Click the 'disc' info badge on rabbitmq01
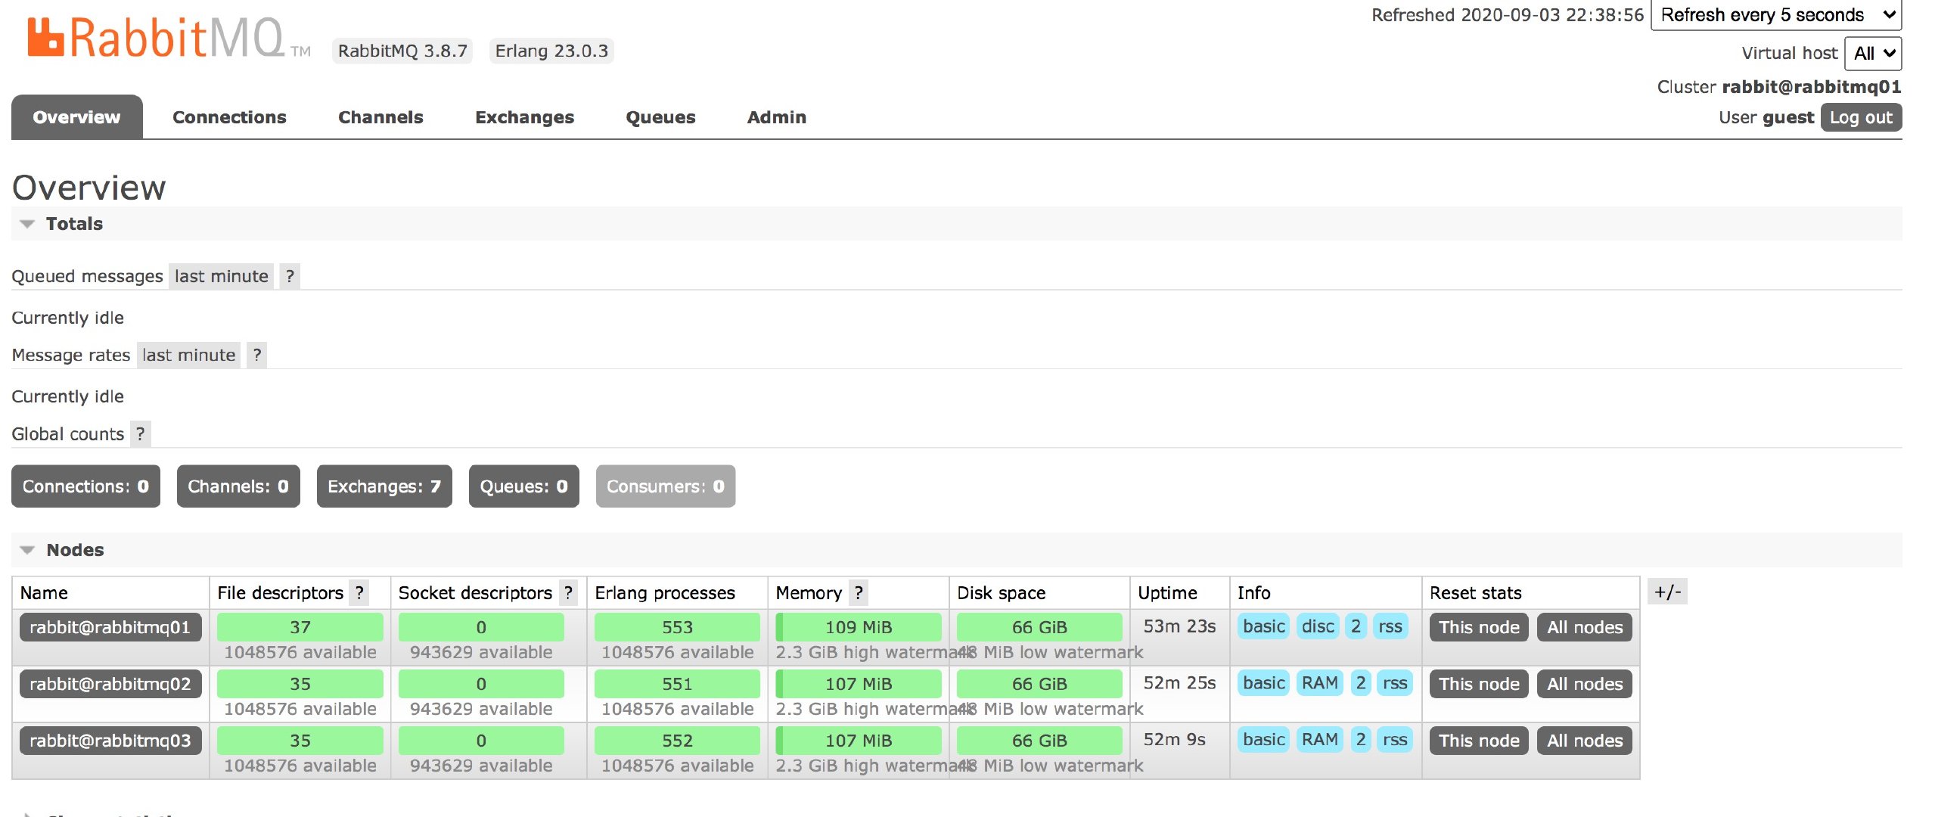The height and width of the screenshot is (817, 1935). tap(1315, 626)
